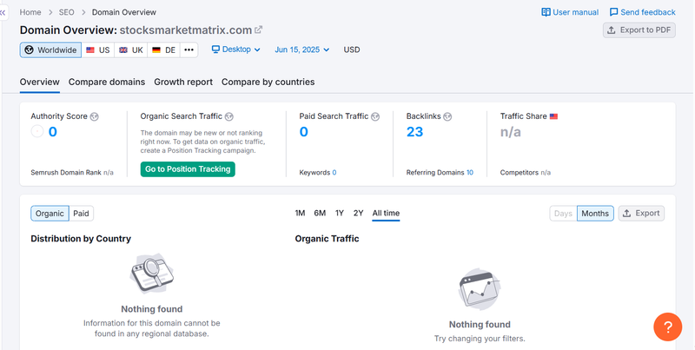
Task: Click the monitor icon next to Desktop
Action: click(215, 50)
